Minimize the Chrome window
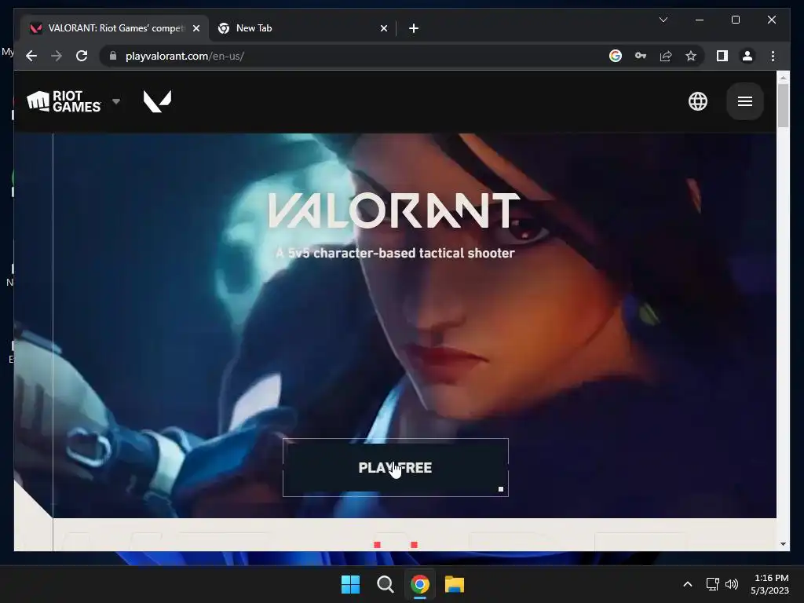 (700, 20)
